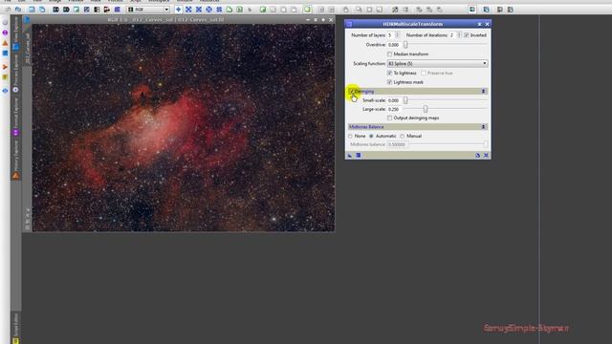This screenshot has width=612, height=344.
Task: Shade the HDRMultiscaleTransform window via title bar icon
Action: click(480, 24)
